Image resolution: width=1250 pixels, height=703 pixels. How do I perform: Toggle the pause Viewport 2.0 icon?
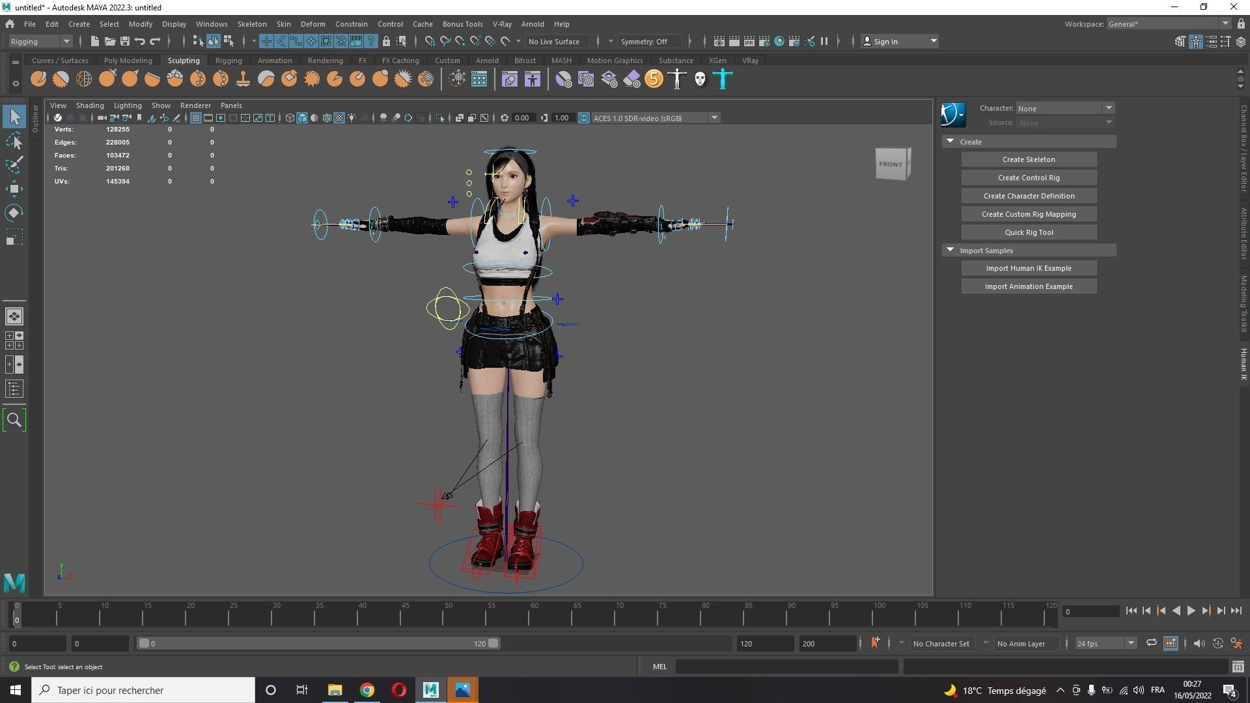[x=824, y=41]
